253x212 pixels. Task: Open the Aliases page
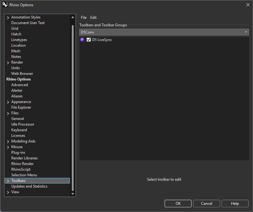(17, 96)
